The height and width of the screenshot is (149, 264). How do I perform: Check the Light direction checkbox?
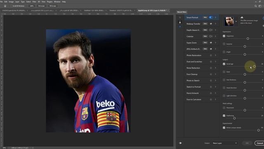[x=224, y=96]
